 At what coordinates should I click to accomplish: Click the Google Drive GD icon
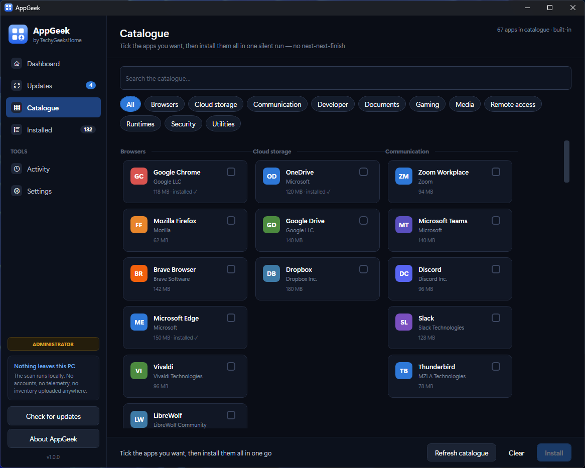coord(271,225)
